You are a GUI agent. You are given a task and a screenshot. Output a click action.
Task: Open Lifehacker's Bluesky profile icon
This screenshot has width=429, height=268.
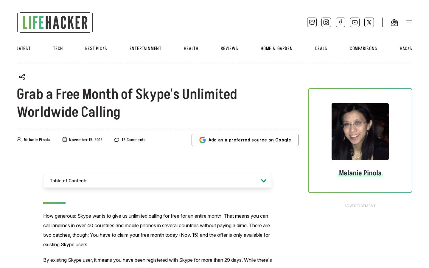point(312,22)
